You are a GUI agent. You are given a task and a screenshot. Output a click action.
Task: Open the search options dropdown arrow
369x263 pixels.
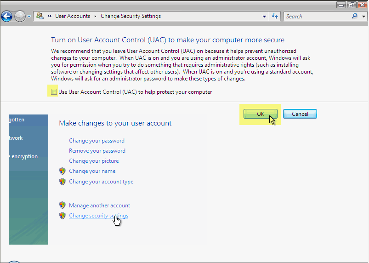[x=363, y=16]
